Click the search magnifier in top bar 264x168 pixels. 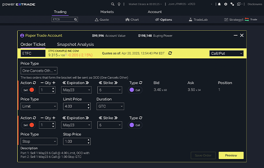pyautogui.click(x=113, y=4)
